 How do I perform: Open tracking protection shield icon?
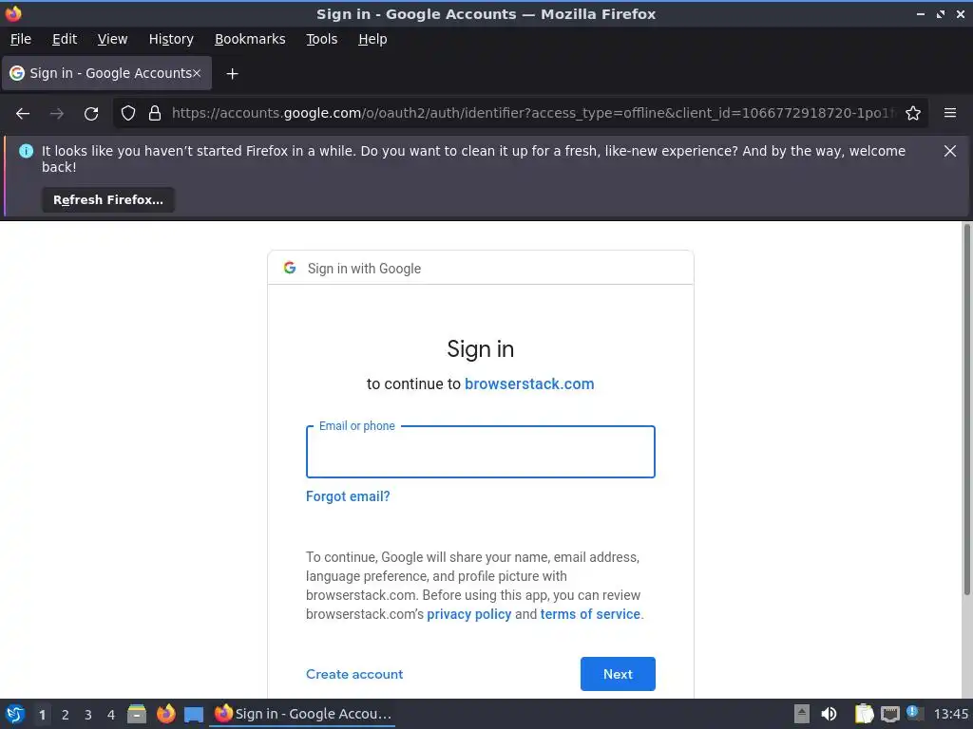(128, 114)
